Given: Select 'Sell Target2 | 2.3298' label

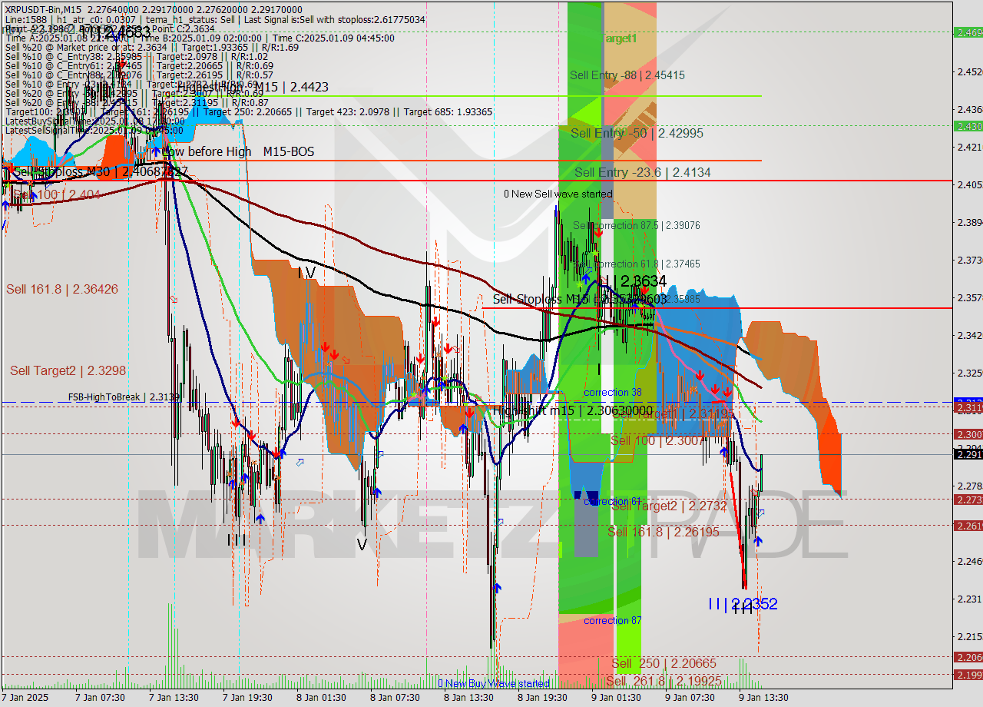Looking at the screenshot, I should tap(68, 370).
